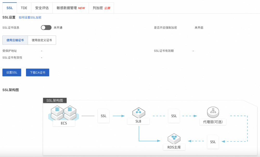Click the SLB load balancer icon

[139, 113]
